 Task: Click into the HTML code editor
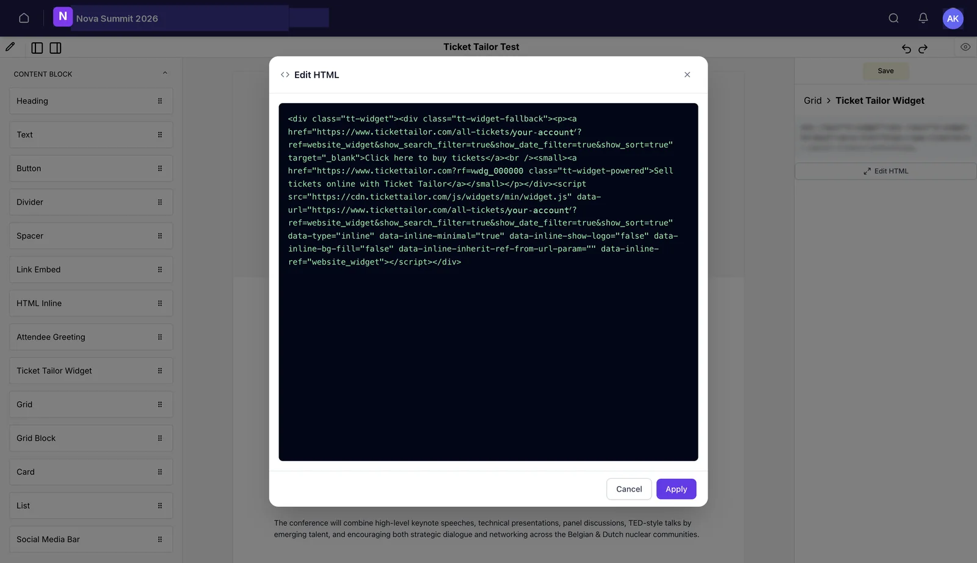pyautogui.click(x=488, y=282)
